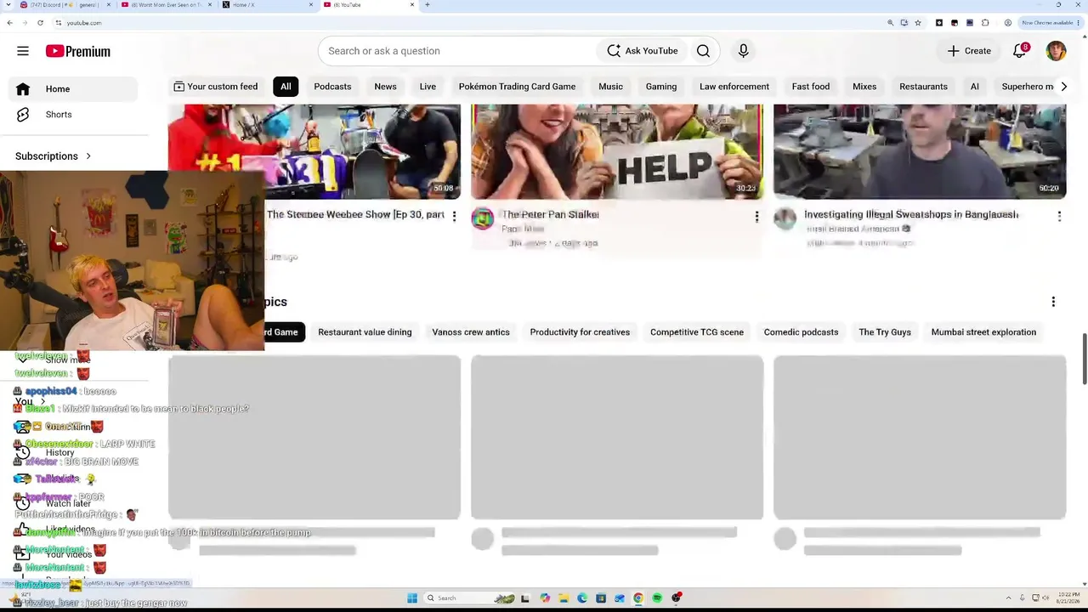Open Chrome extensions puzzle icon

point(985,23)
